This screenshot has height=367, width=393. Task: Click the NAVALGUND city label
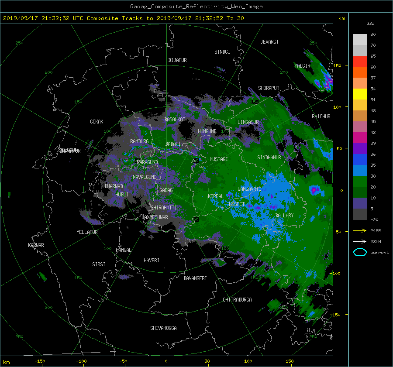point(145,177)
